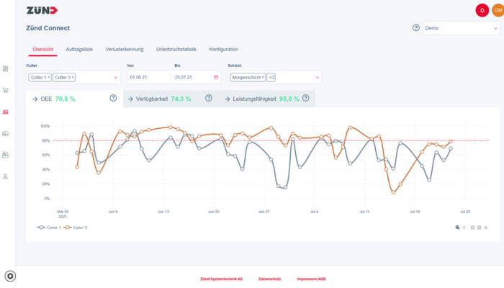The height and width of the screenshot is (288, 504).
Task: Open the Unterbruchstatistik tab
Action: (176, 49)
